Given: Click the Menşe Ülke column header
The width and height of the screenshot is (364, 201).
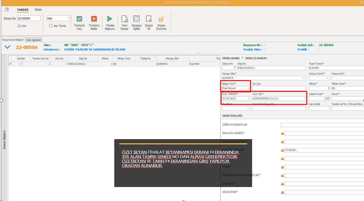Looking at the screenshot, I should (x=172, y=58).
